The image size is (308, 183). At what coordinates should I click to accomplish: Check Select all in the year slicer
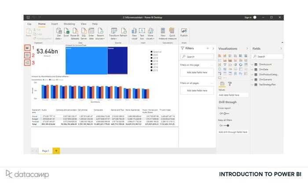click(x=151, y=52)
